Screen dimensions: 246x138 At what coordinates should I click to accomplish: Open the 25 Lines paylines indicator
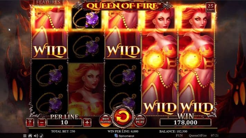pyautogui.click(x=210, y=8)
